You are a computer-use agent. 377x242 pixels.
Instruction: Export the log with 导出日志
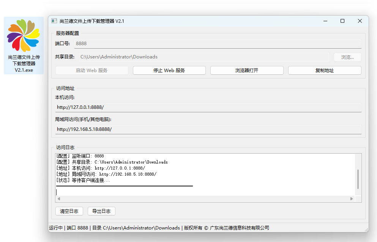coord(101,211)
